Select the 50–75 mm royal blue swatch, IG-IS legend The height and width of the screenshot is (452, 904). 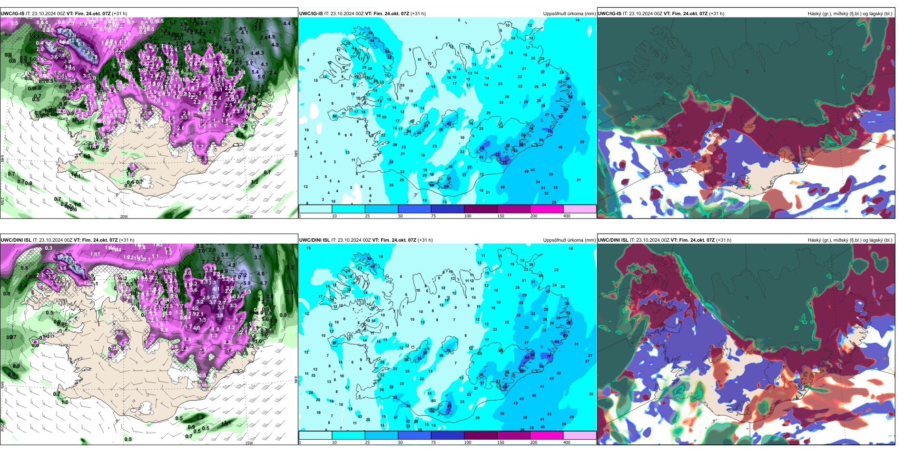point(414,209)
